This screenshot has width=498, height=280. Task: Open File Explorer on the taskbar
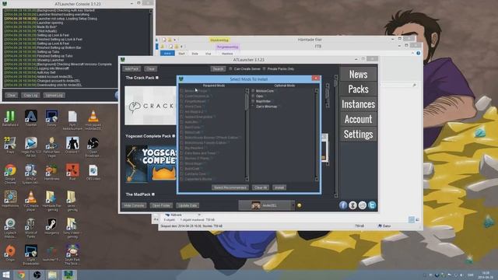pyautogui.click(x=52, y=275)
